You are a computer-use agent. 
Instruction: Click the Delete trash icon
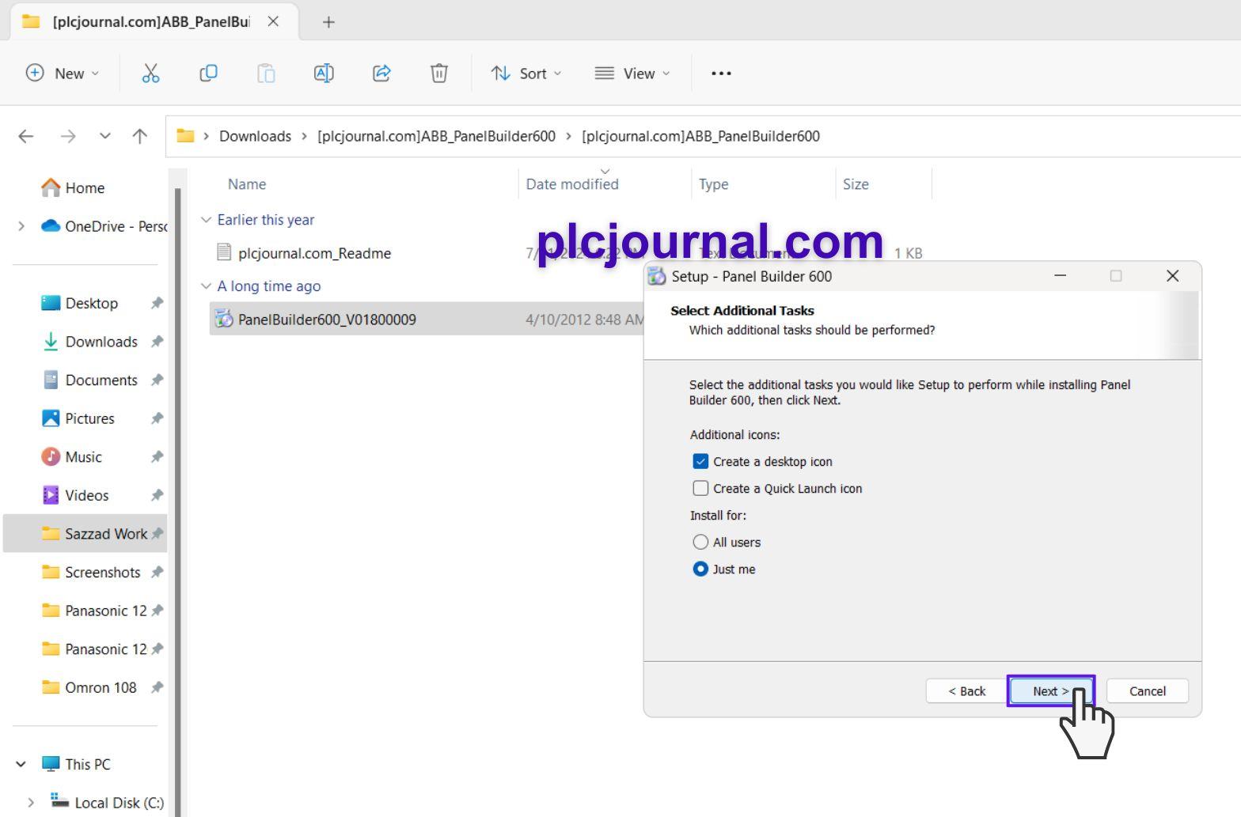pos(439,74)
